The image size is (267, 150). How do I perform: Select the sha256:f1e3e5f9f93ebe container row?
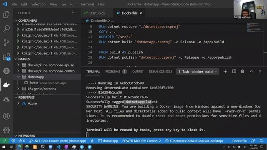[47, 29]
